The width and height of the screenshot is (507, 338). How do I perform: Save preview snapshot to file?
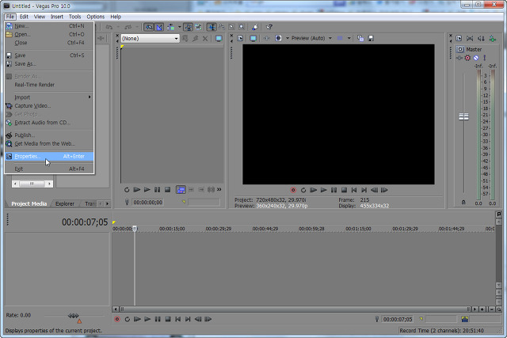(371, 38)
